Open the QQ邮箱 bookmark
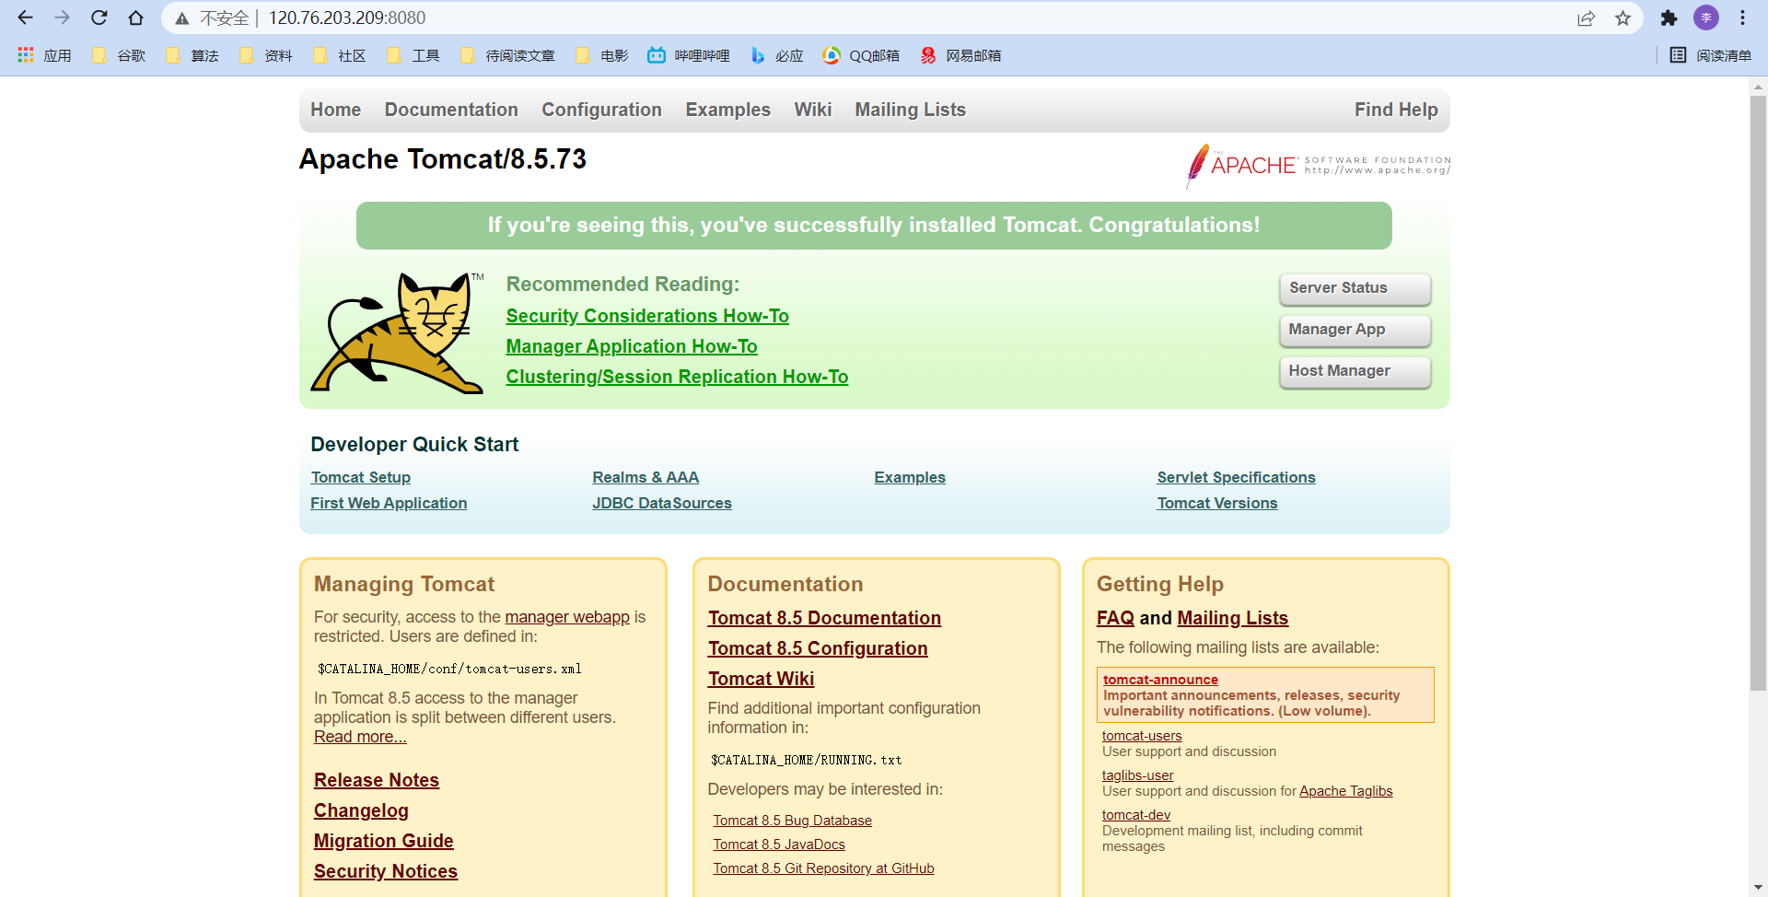 861,55
